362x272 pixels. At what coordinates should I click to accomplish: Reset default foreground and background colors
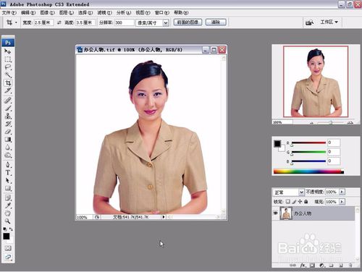(x=5, y=229)
